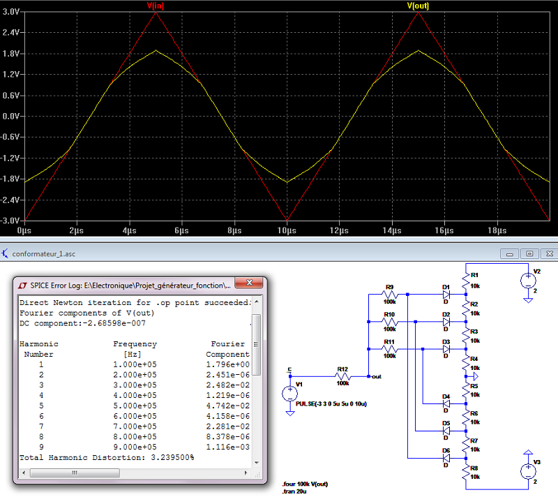Click the V(out) trace label in the plot

pos(418,6)
